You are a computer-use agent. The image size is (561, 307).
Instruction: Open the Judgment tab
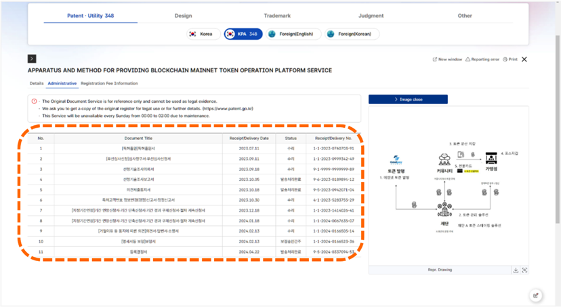pos(371,16)
